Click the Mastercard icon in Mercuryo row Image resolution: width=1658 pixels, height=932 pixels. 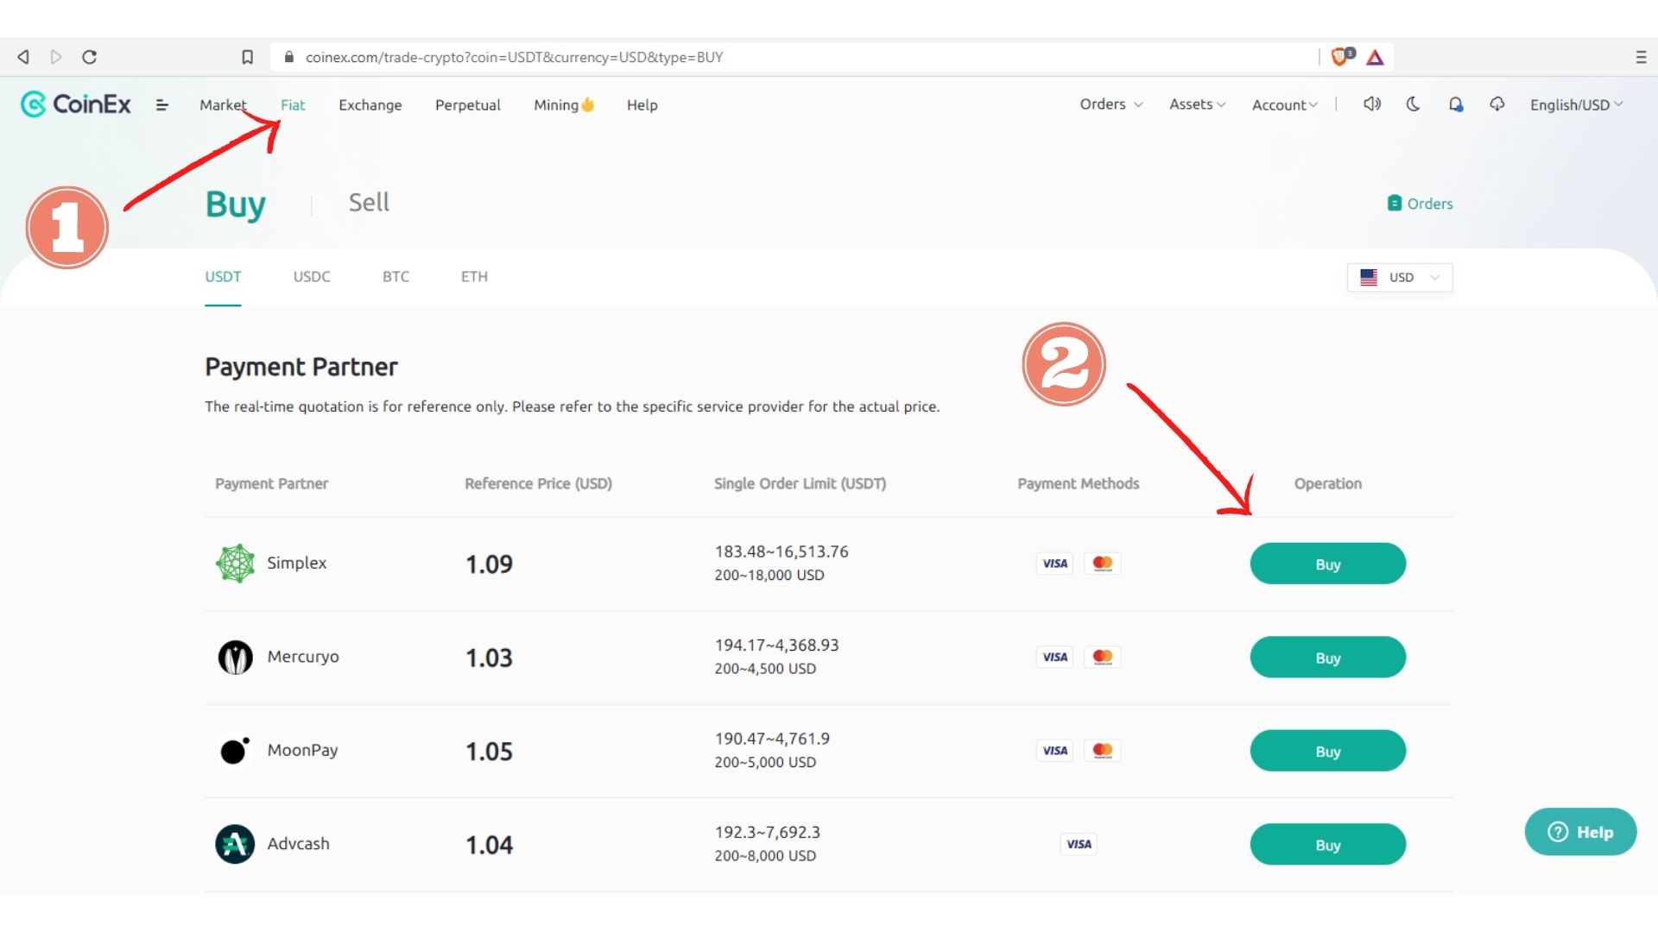click(1103, 658)
